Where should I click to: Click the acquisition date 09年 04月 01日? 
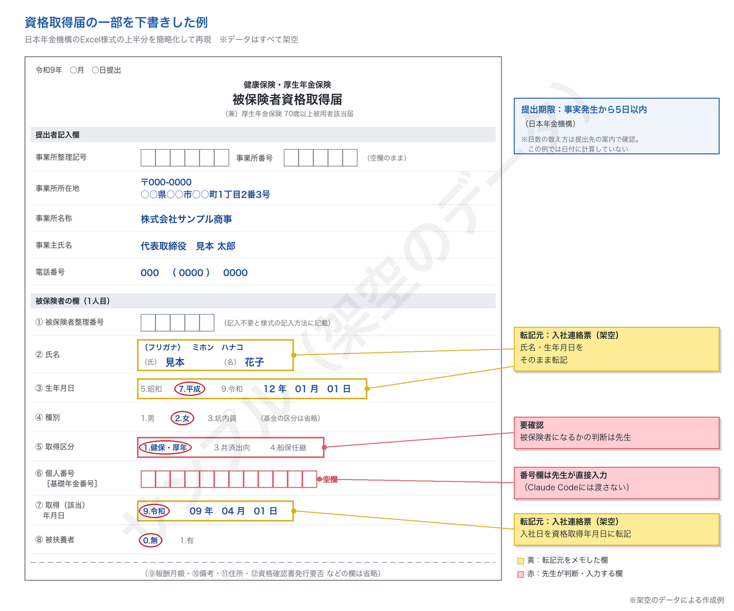pyautogui.click(x=233, y=511)
